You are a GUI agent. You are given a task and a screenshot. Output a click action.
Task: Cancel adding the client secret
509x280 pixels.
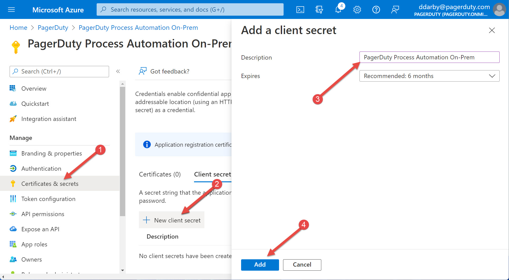point(302,265)
